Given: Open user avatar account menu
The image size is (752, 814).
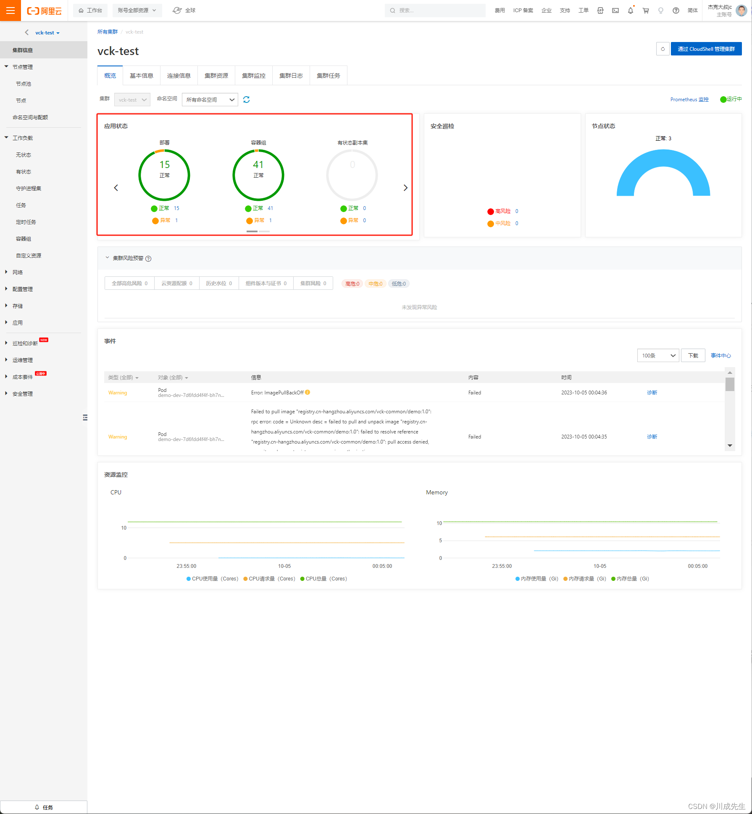Looking at the screenshot, I should point(741,11).
